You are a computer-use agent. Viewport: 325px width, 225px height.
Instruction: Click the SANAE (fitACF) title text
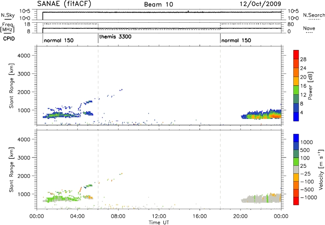pyautogui.click(x=64, y=4)
